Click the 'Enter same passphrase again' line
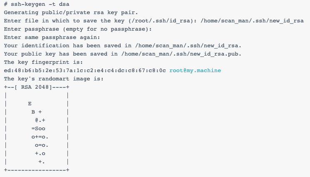 52,37
